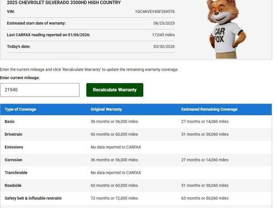Focus the current mileage input field
278x208 pixels.
(40, 90)
